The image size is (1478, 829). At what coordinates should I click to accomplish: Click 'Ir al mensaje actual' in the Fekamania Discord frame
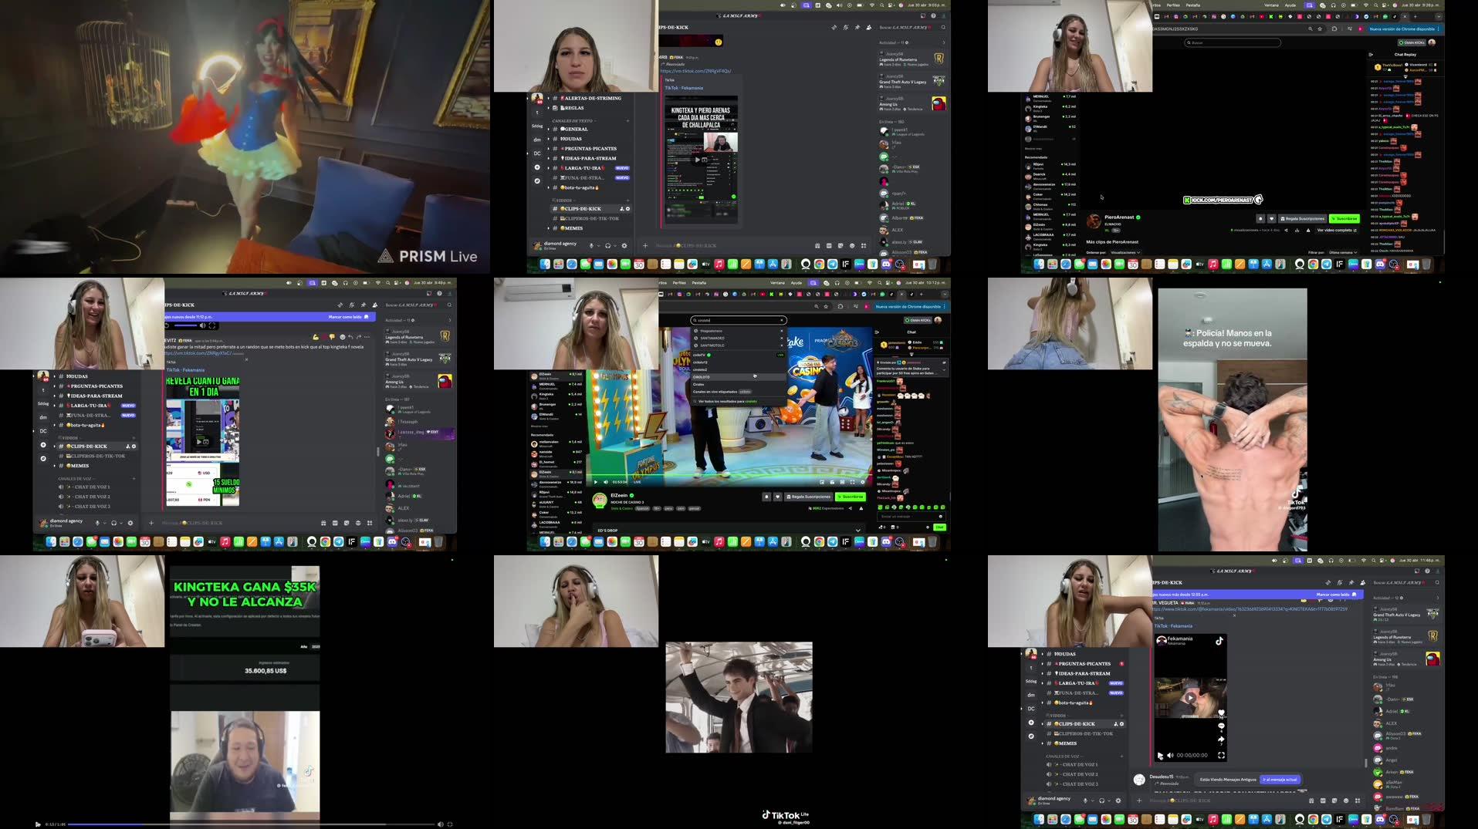point(1280,780)
